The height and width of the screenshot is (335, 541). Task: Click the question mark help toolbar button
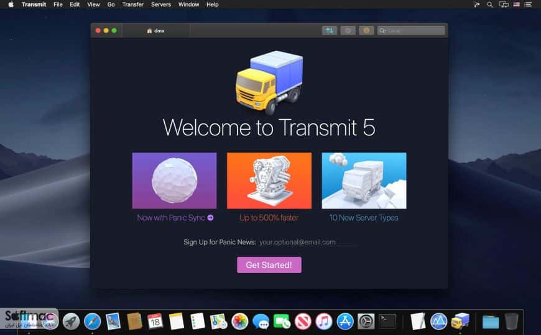[x=348, y=30]
